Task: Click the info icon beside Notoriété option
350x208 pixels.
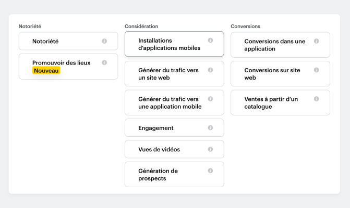Action: click(x=104, y=41)
